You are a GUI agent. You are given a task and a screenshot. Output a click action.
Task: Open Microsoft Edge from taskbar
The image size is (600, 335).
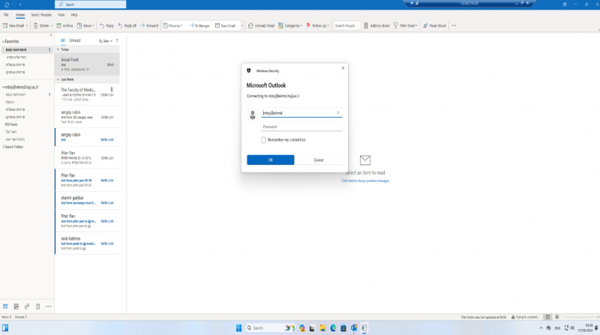(x=333, y=328)
